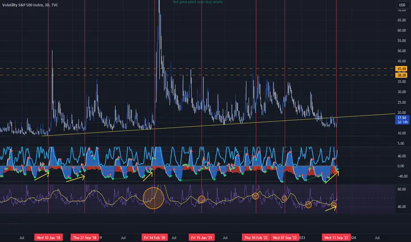Select the yellow rising trendline on the main chart
Image resolution: width=411 pixels, height=242 pixels.
[x=218, y=125]
